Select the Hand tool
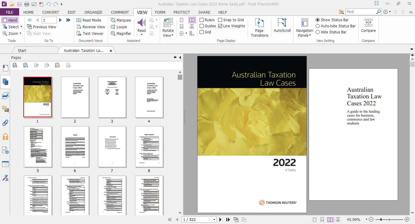415x224 pixels. [10, 20]
